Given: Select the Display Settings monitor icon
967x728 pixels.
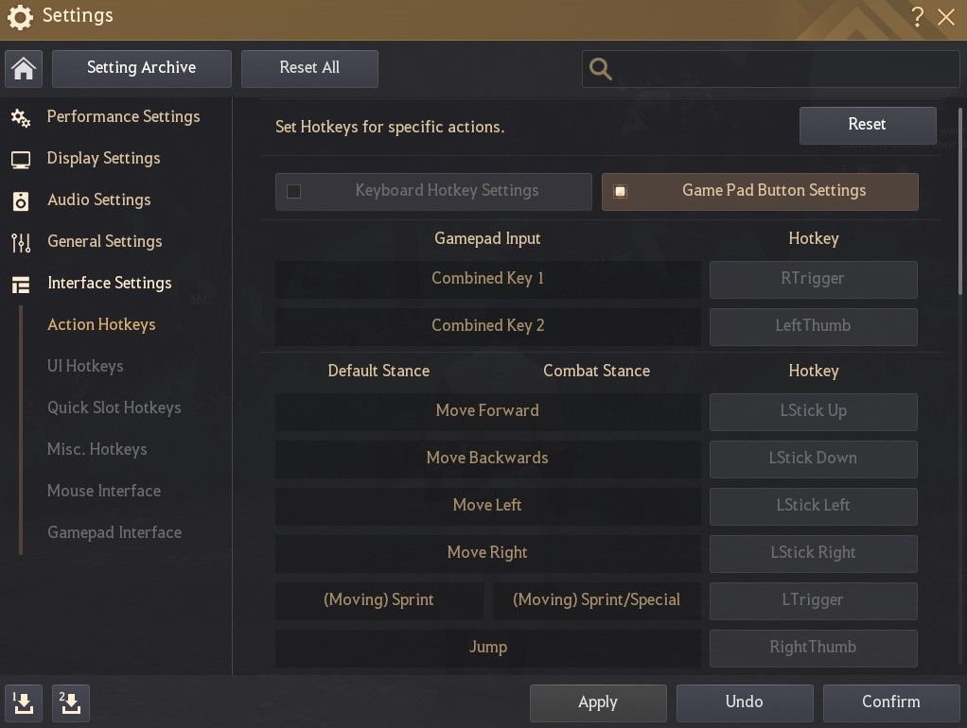Looking at the screenshot, I should coord(22,158).
